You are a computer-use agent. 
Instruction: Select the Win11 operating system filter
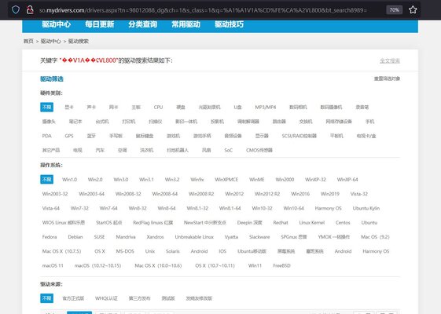[255, 265]
